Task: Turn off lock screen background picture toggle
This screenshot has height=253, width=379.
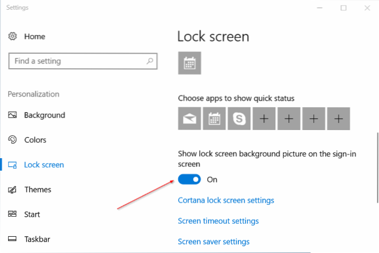Action: tap(189, 179)
